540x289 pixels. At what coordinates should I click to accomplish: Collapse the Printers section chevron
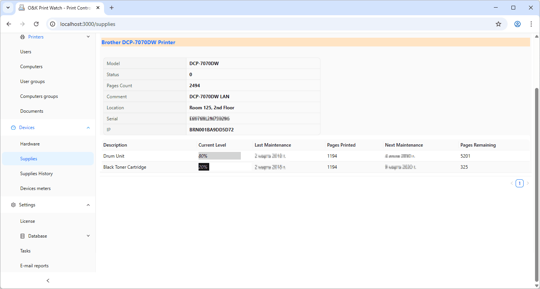tap(88, 37)
